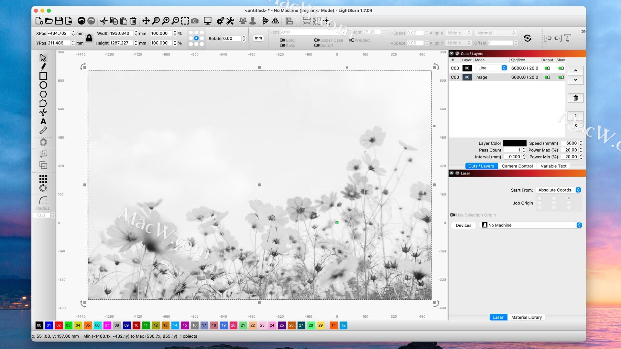The image size is (621, 349).
Task: Activate the Create Text tool
Action: coord(43,122)
